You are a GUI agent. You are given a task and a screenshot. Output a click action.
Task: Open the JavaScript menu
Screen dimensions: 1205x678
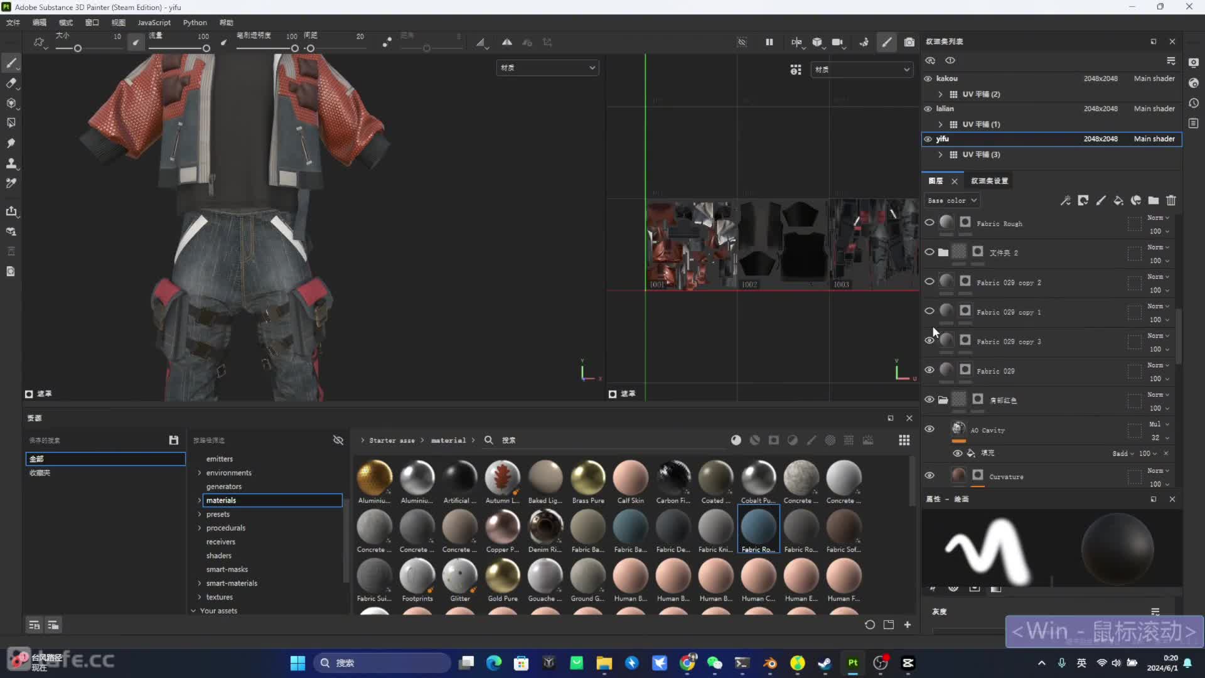pos(154,23)
